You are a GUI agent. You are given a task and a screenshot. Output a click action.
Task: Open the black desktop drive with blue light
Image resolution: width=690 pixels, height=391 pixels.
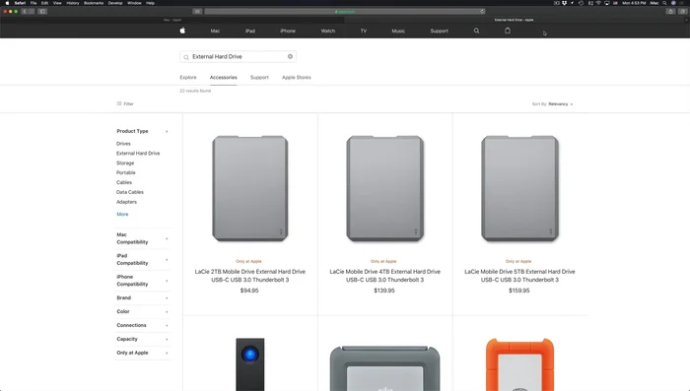pyautogui.click(x=250, y=364)
